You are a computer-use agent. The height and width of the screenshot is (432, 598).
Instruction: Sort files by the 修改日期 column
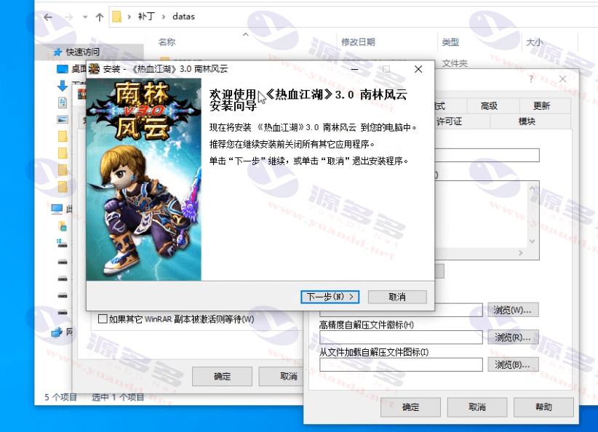358,42
